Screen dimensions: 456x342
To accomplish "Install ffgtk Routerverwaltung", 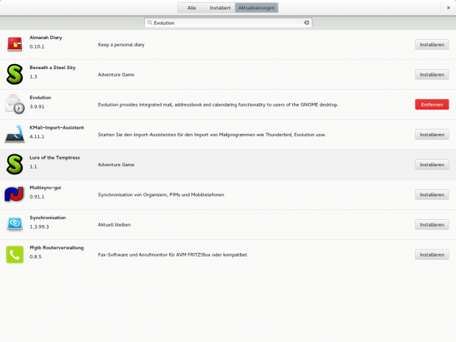I will point(432,254).
